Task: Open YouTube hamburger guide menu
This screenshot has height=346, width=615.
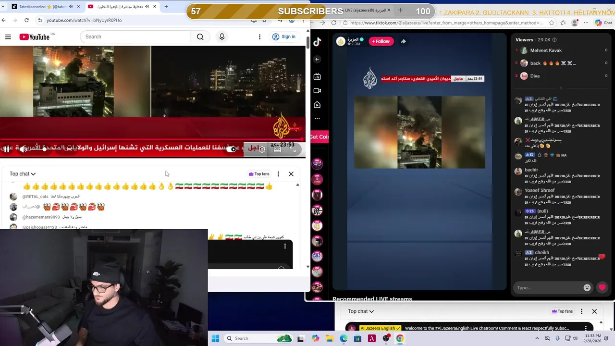Action: [8, 37]
